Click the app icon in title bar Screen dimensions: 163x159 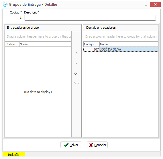tap(5, 5)
